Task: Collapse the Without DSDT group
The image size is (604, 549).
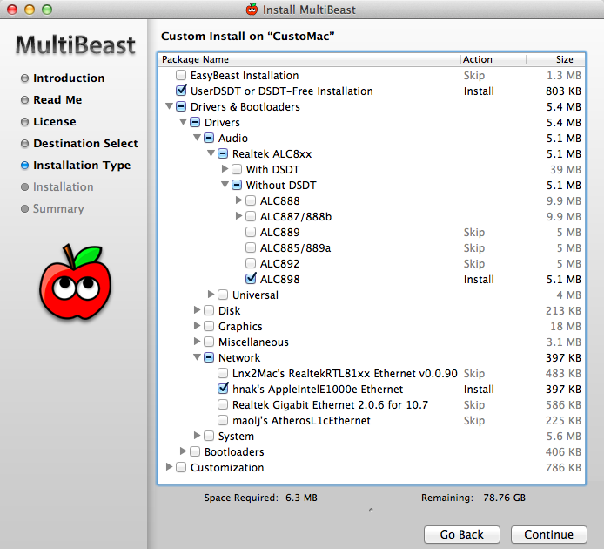Action: tap(225, 185)
